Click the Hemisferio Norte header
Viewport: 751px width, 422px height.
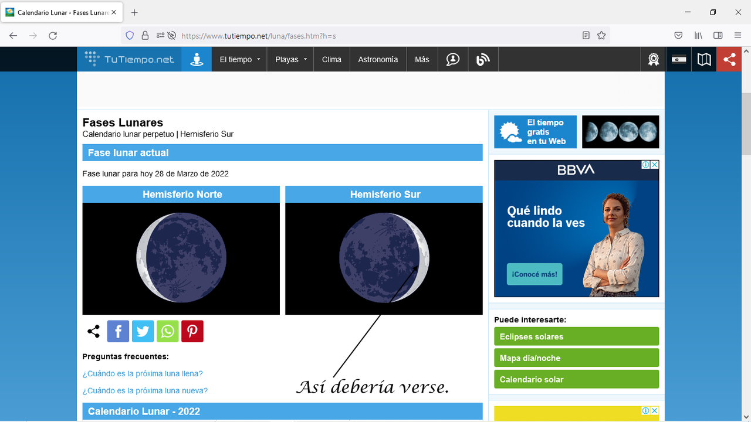(x=181, y=194)
